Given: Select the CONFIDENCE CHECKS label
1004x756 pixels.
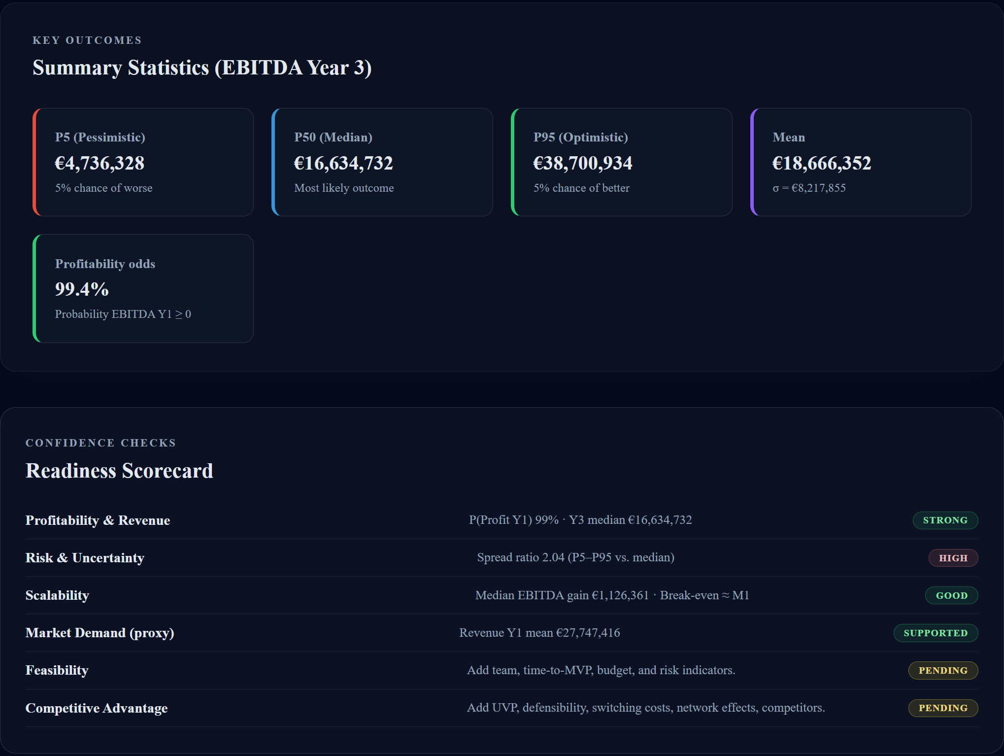Looking at the screenshot, I should (100, 443).
